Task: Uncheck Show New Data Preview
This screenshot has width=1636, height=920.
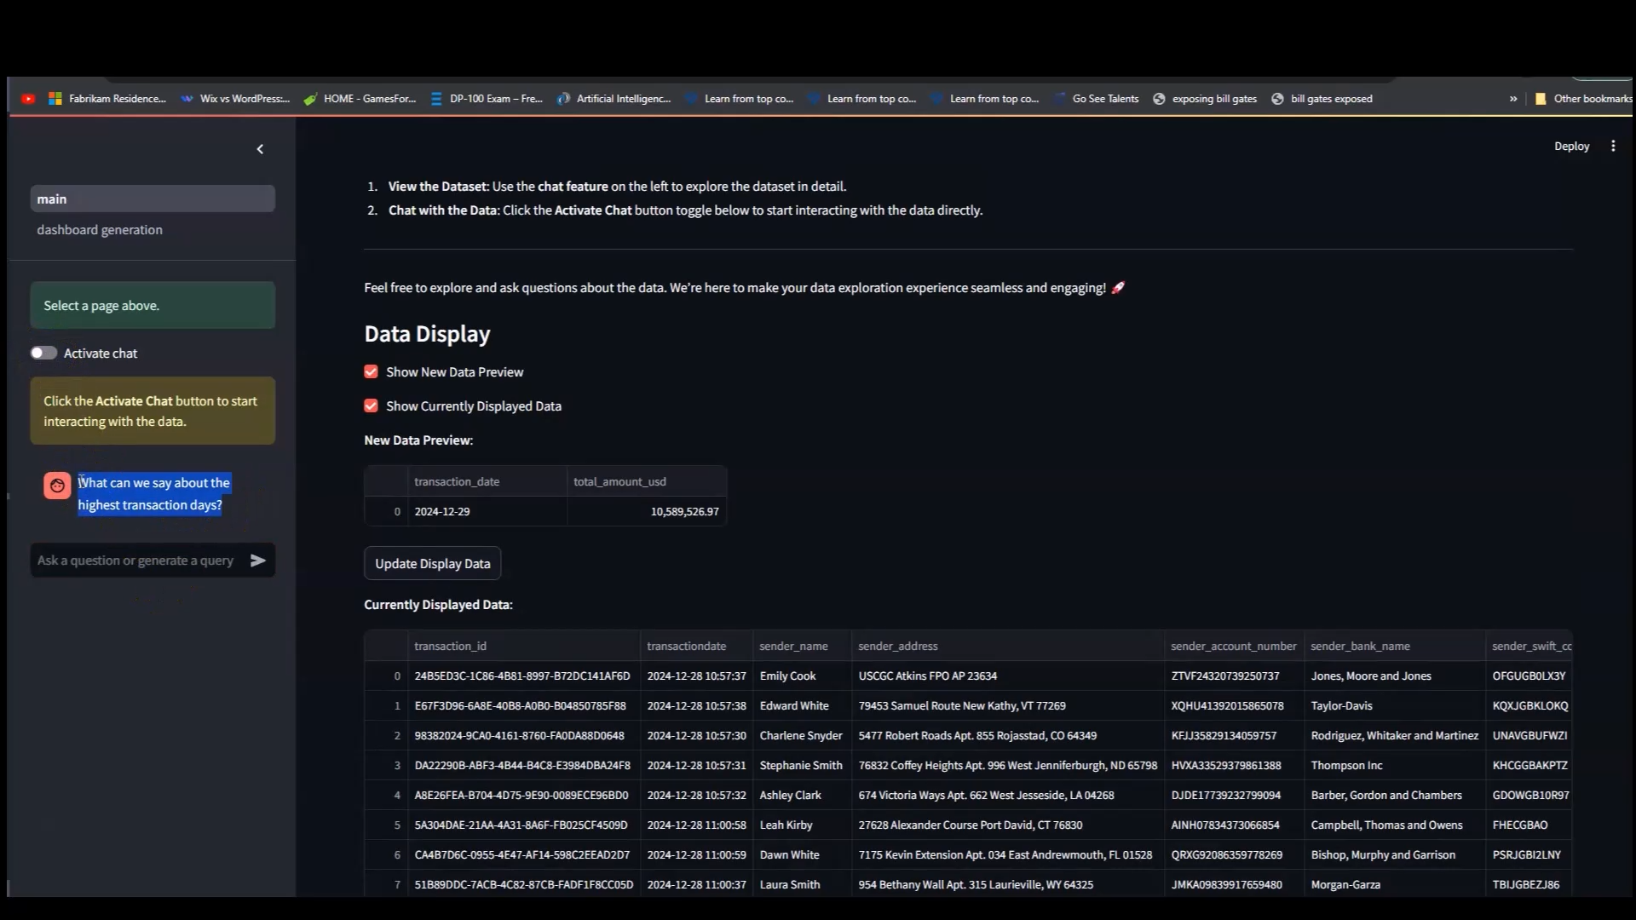Action: [x=372, y=372]
